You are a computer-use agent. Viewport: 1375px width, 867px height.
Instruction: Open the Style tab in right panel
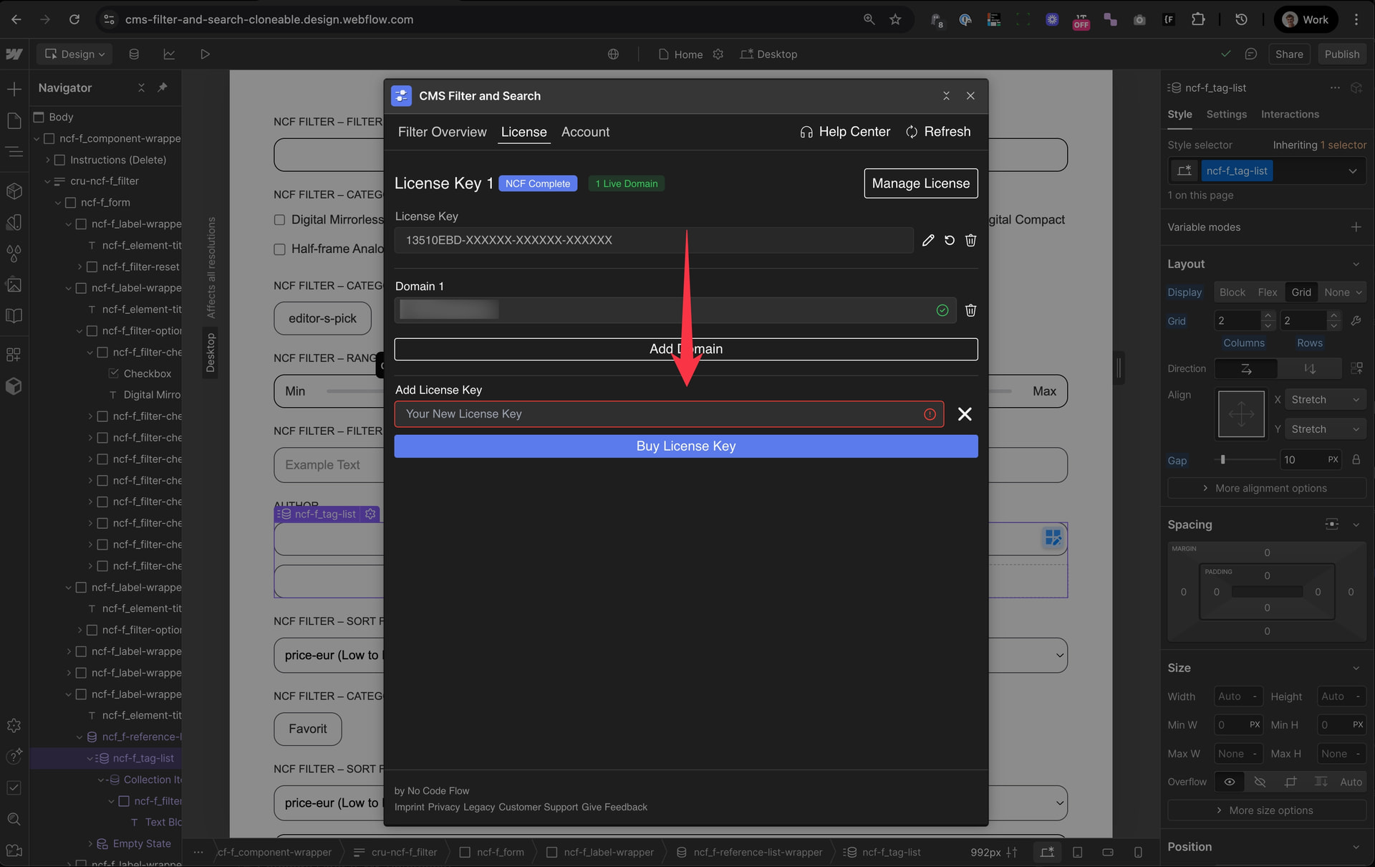[1179, 115]
